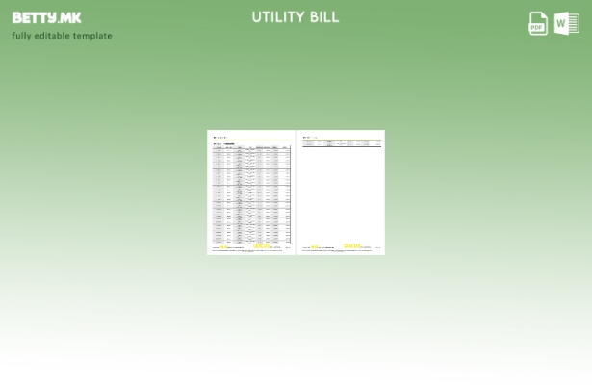Click the header title on first page
Viewport: 592px width, 385px height.
coord(220,138)
